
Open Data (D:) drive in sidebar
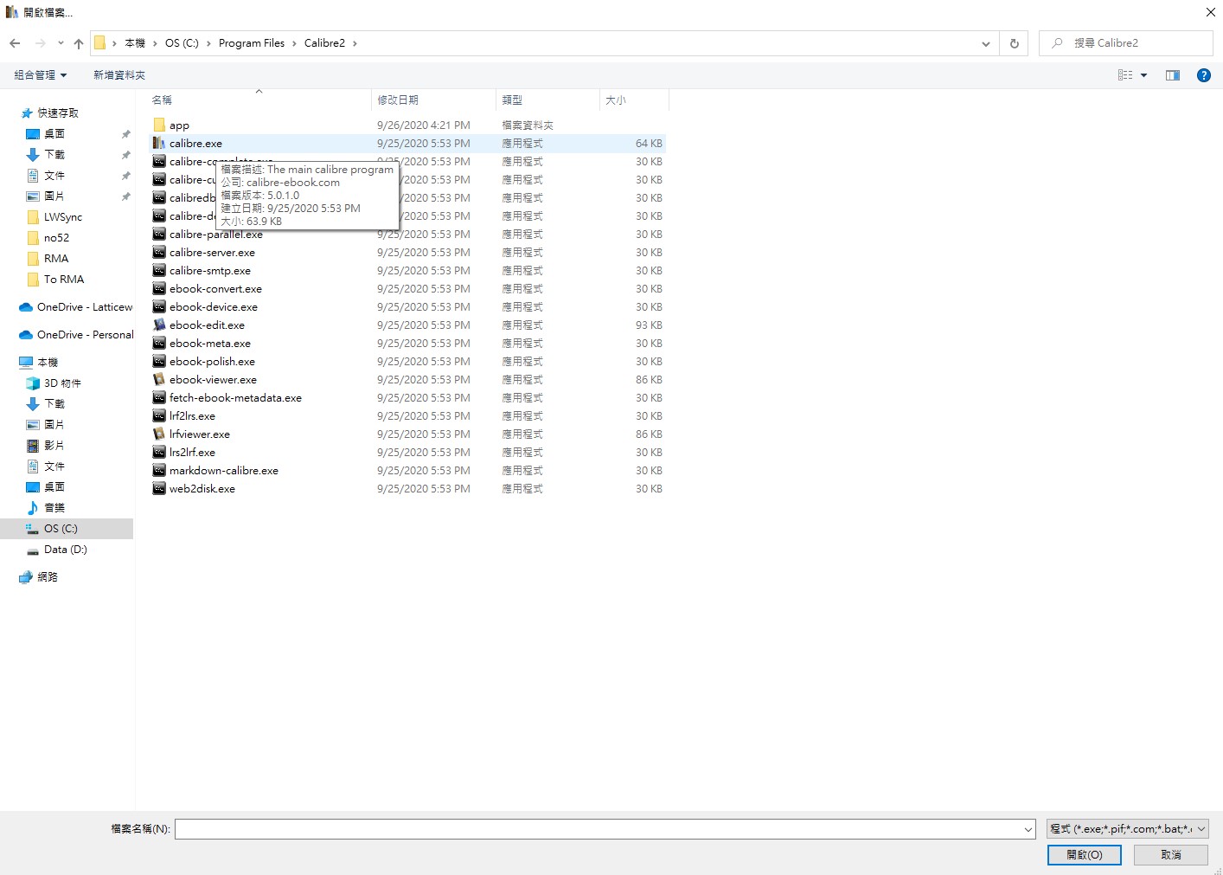click(x=66, y=550)
